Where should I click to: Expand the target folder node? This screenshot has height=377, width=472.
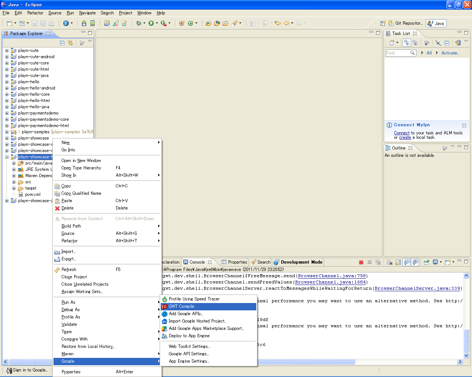coord(14,188)
